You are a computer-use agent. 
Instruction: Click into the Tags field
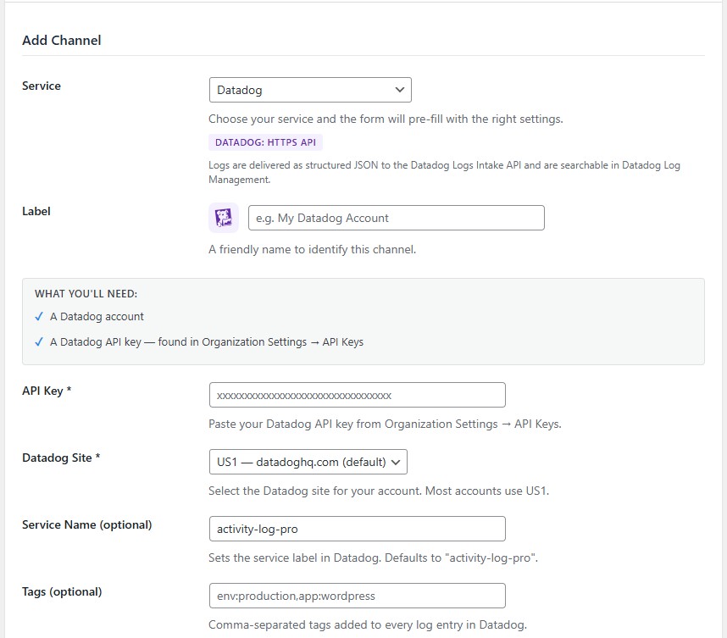pyautogui.click(x=357, y=596)
